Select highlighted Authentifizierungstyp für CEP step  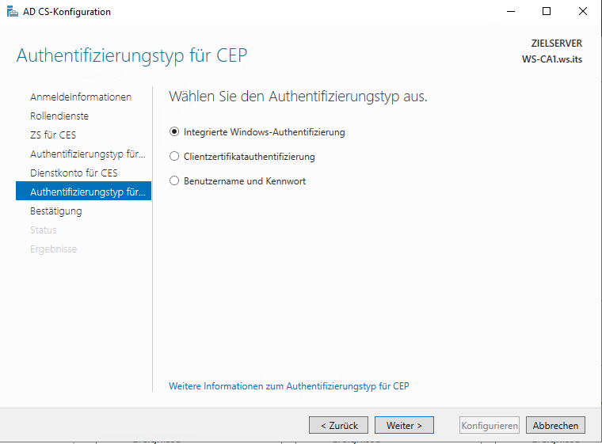click(x=83, y=191)
